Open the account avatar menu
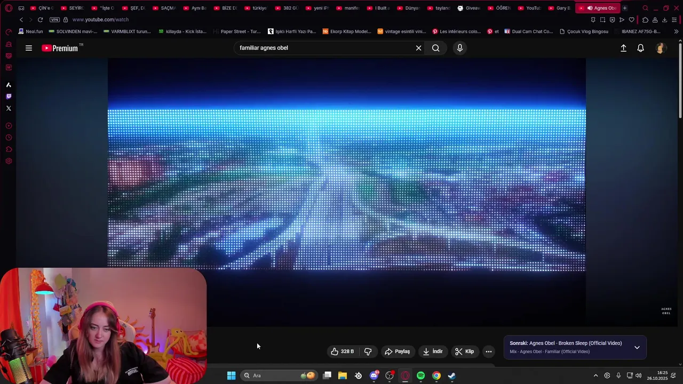 tap(661, 48)
